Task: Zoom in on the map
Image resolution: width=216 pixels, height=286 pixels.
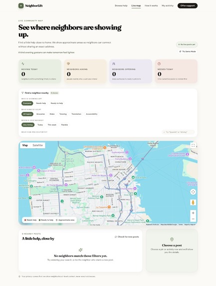Action: [193, 213]
